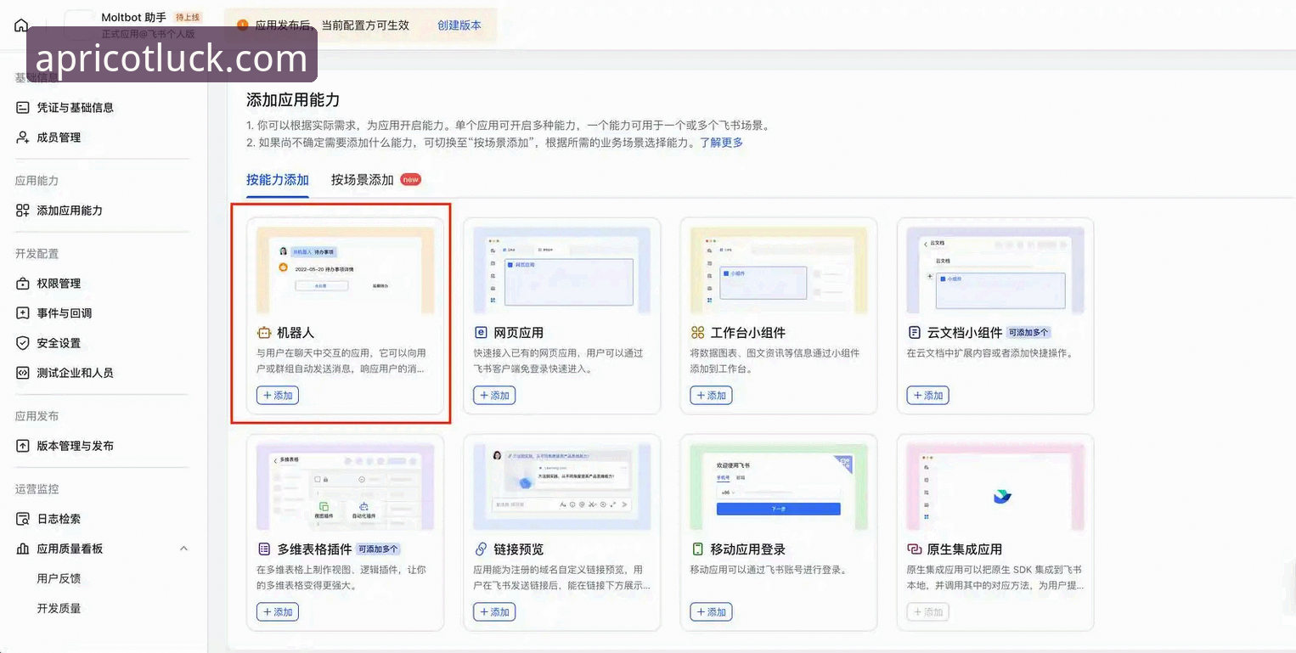Open 安全设置 page
The width and height of the screenshot is (1296, 653).
tap(59, 343)
